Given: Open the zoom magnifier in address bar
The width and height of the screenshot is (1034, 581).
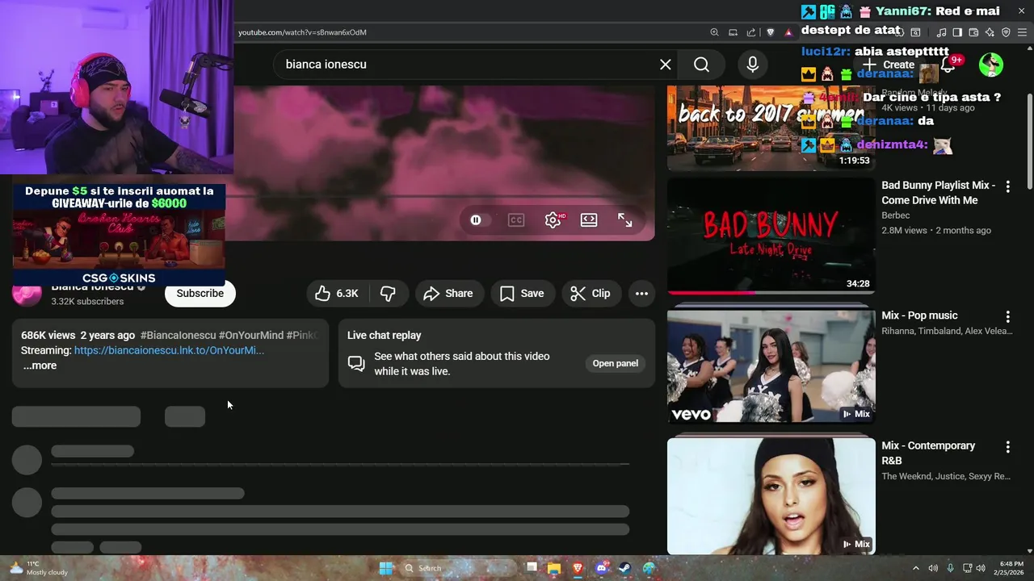Looking at the screenshot, I should 714,32.
